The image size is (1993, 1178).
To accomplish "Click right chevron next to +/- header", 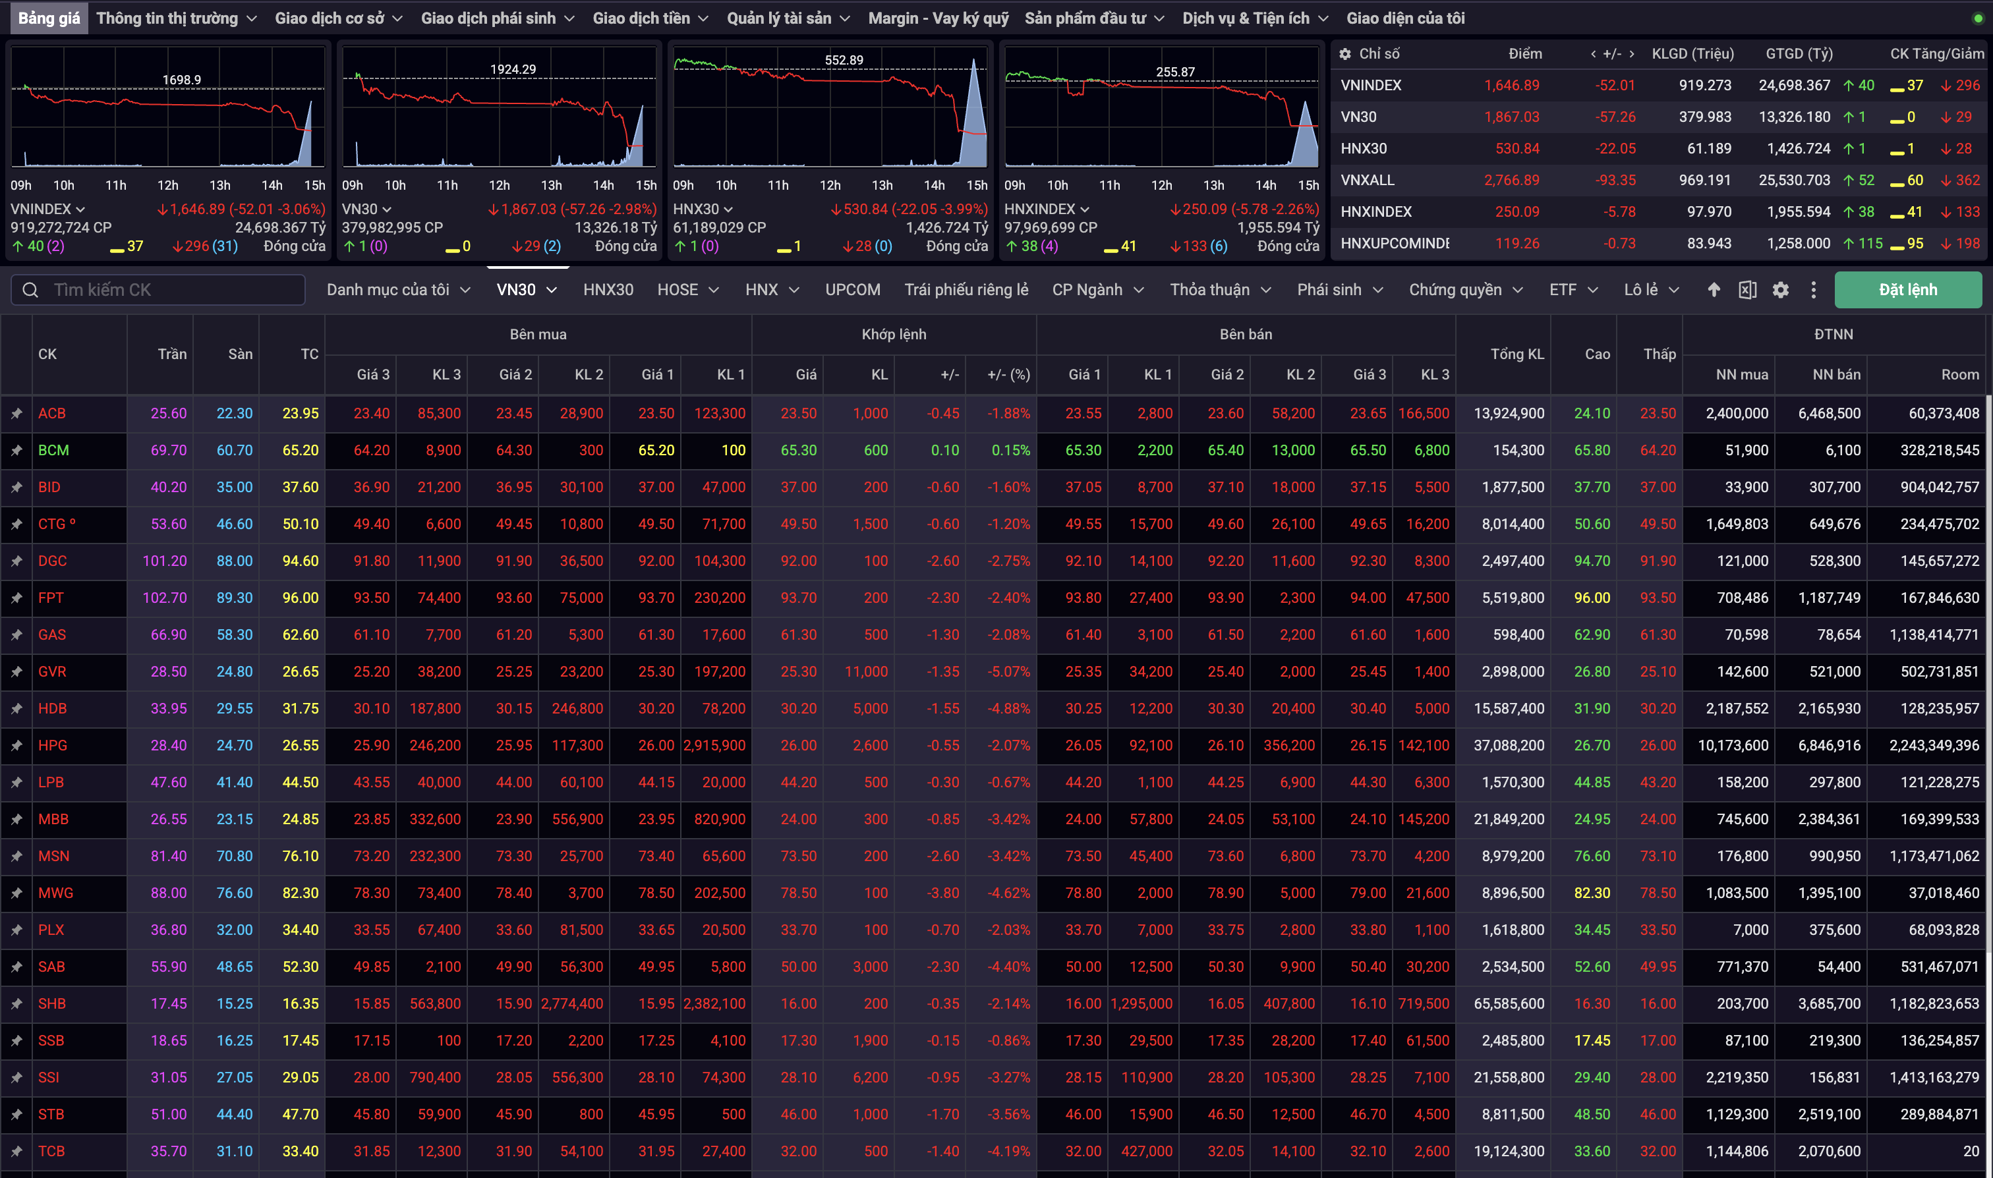I will (1631, 54).
